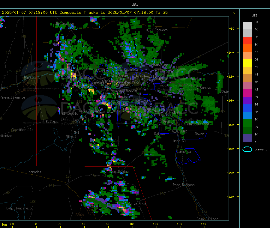Choose the purple 36-39 dBZ swatch
270x228 pixels.
(247, 101)
